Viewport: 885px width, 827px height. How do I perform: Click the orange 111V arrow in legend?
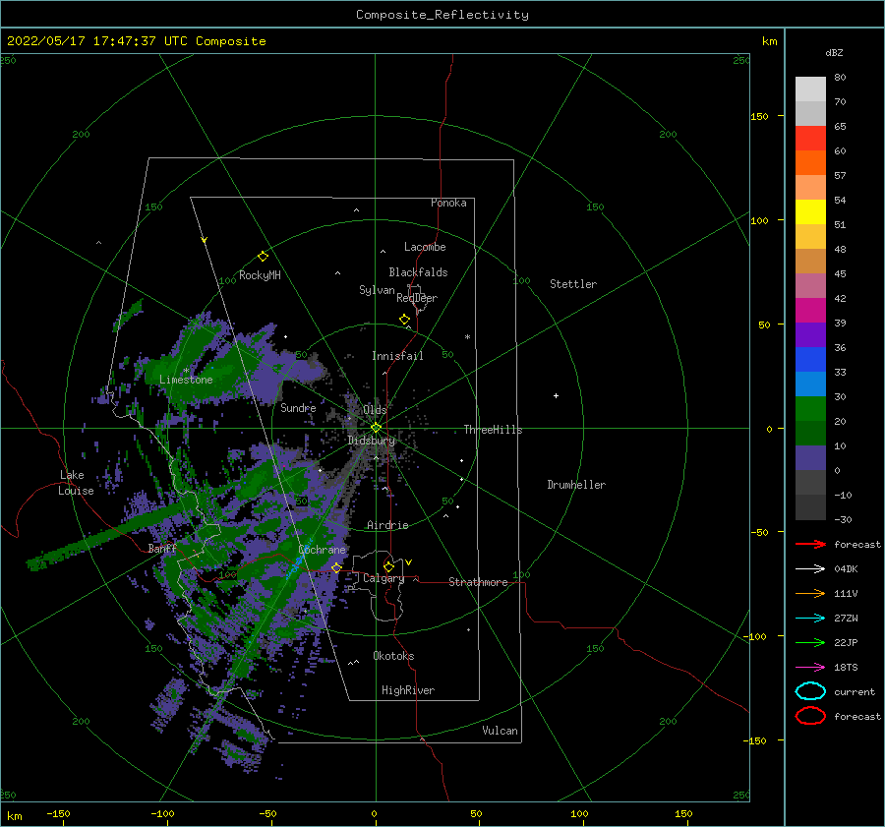coord(810,593)
